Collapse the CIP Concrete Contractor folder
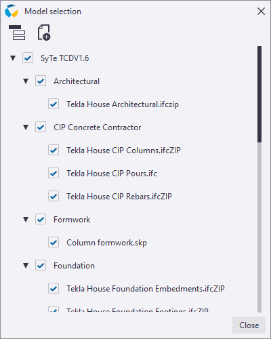Image resolution: width=271 pixels, height=339 pixels. click(26, 127)
